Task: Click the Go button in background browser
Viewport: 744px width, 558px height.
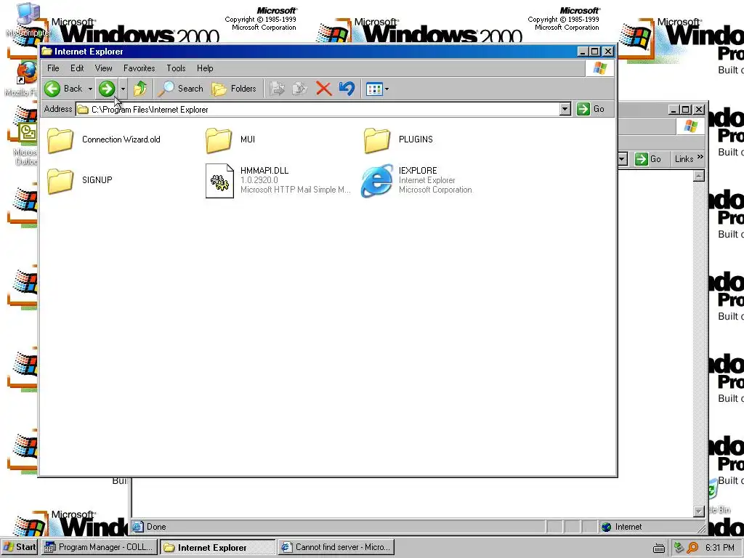Action: tap(649, 159)
